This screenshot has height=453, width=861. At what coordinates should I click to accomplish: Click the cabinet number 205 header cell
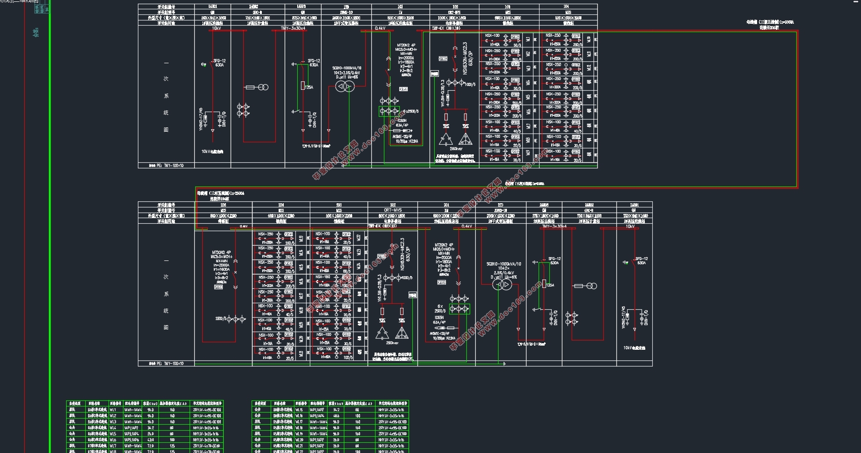pos(223,205)
